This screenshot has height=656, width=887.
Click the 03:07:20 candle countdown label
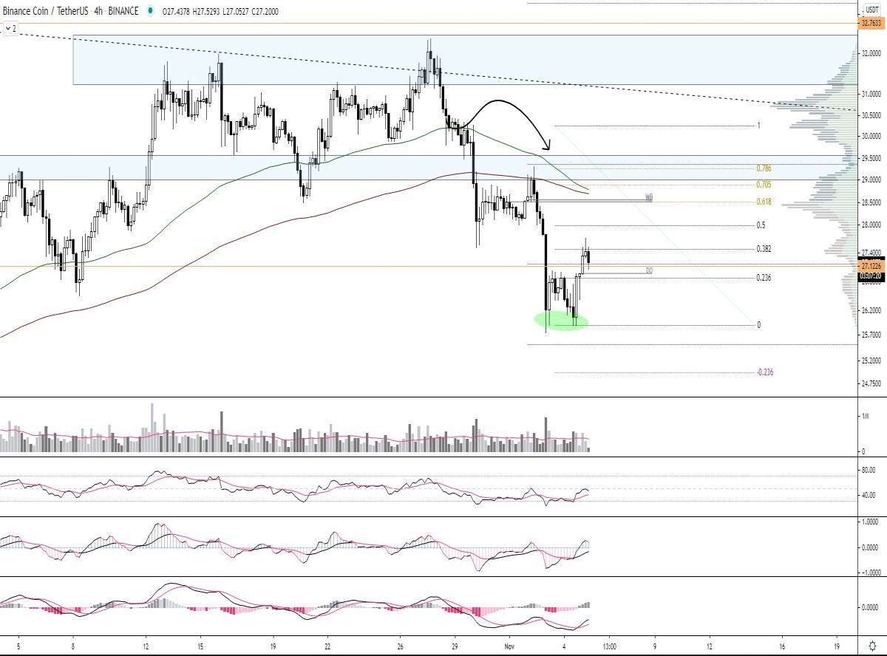[872, 276]
